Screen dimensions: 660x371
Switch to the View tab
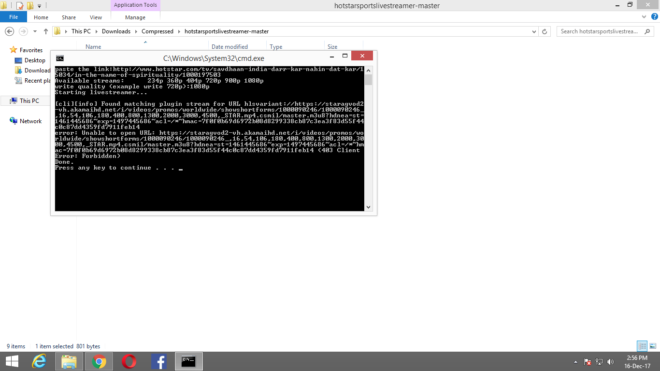(96, 17)
